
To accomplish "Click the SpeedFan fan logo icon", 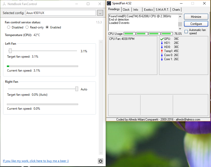I will tap(109, 3).
